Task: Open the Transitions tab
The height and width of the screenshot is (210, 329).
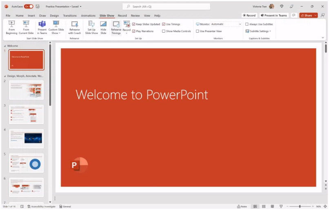Action: coord(70,16)
